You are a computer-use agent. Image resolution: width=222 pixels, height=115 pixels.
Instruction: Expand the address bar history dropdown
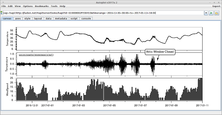(206, 13)
